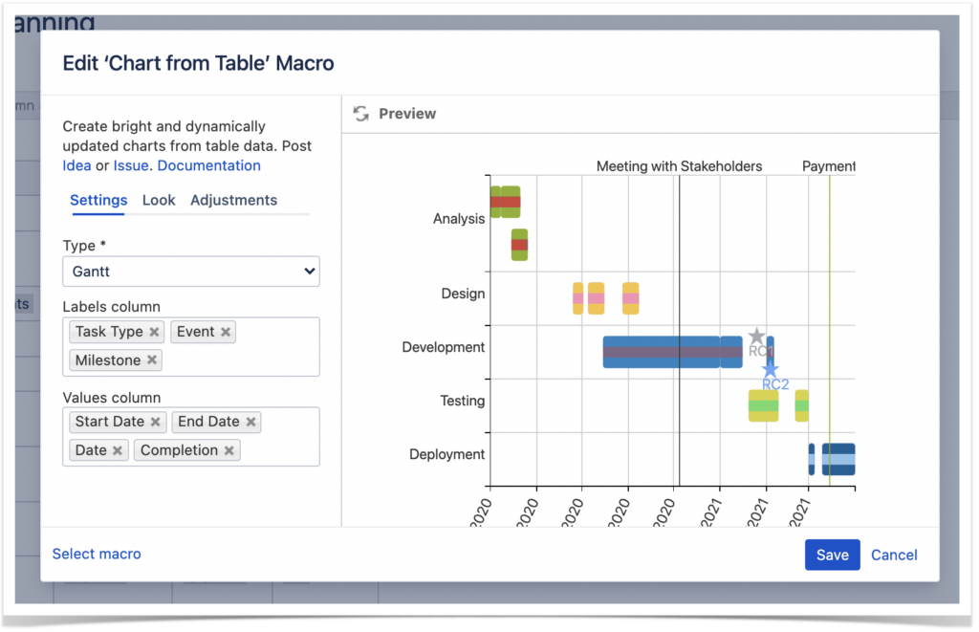Remove the Start Date values tag
This screenshot has width=979, height=632.
click(x=156, y=422)
